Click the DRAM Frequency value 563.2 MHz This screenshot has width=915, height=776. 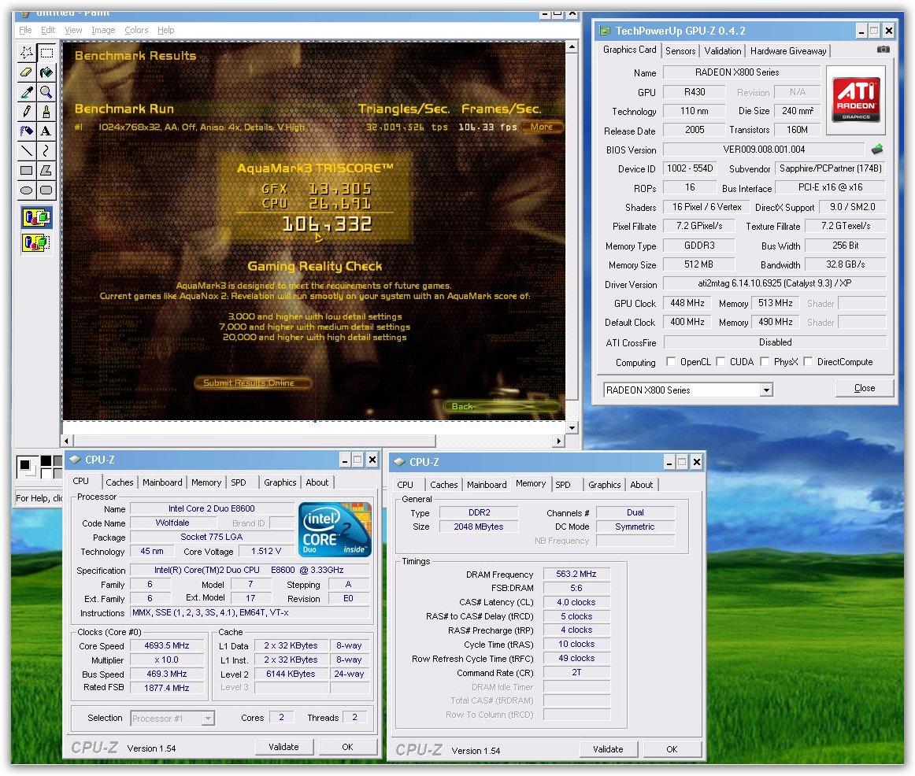click(x=576, y=574)
